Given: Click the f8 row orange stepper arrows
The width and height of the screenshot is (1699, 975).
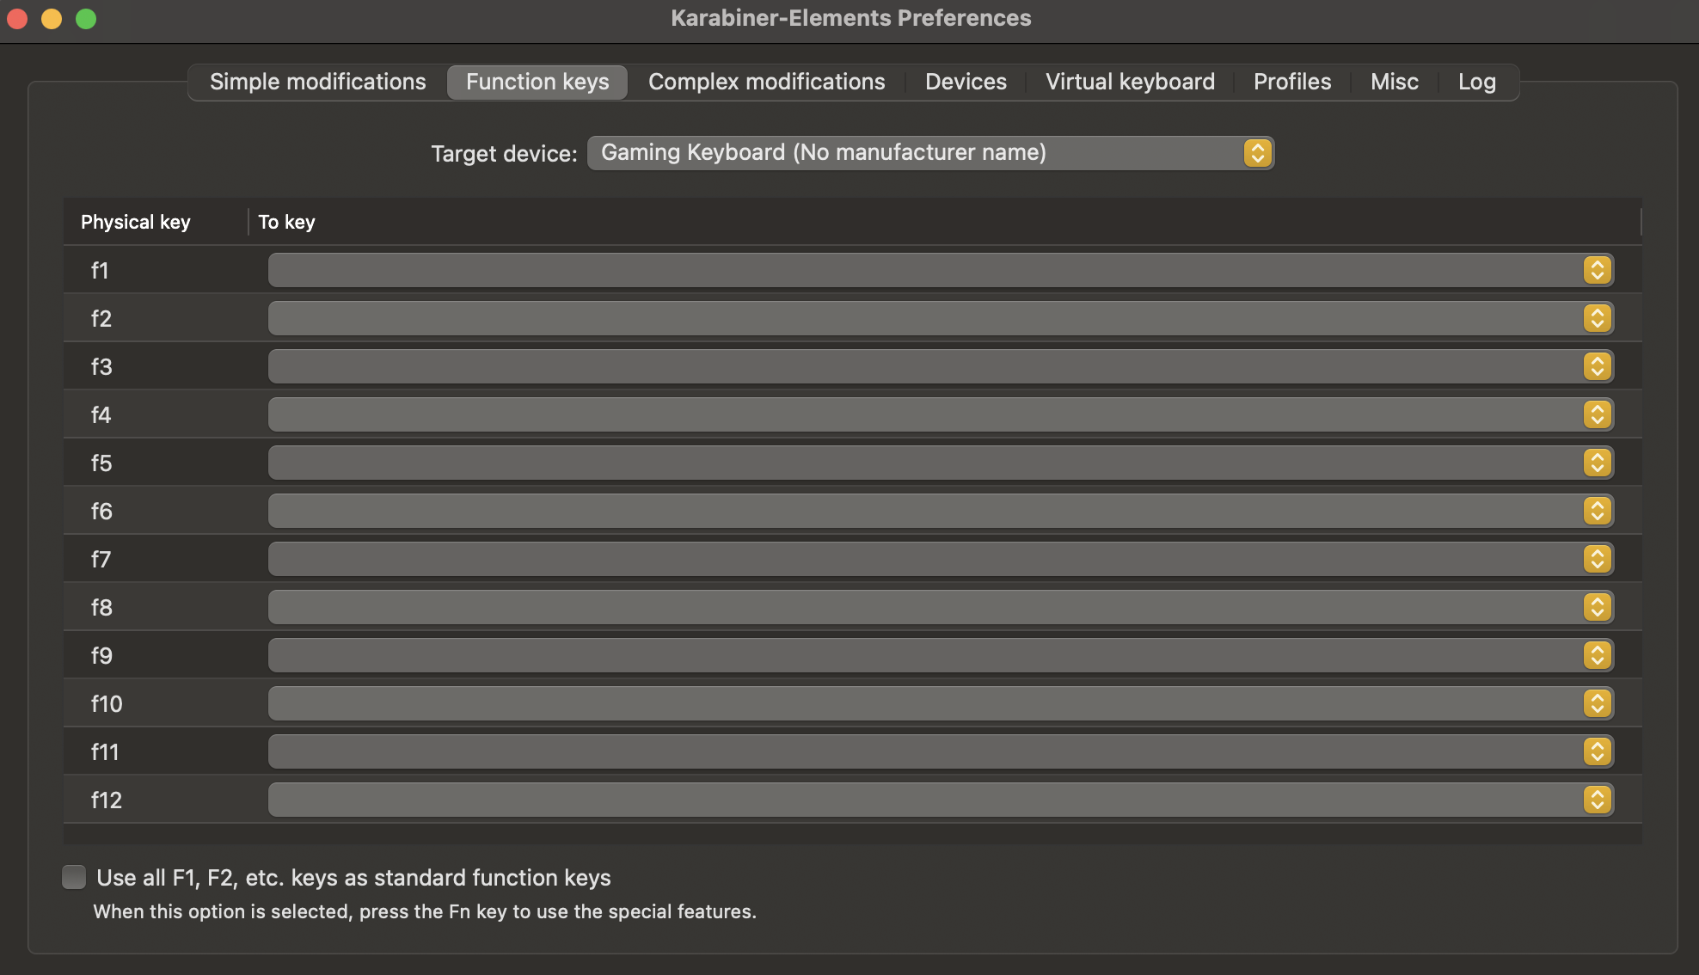Looking at the screenshot, I should coord(1597,607).
